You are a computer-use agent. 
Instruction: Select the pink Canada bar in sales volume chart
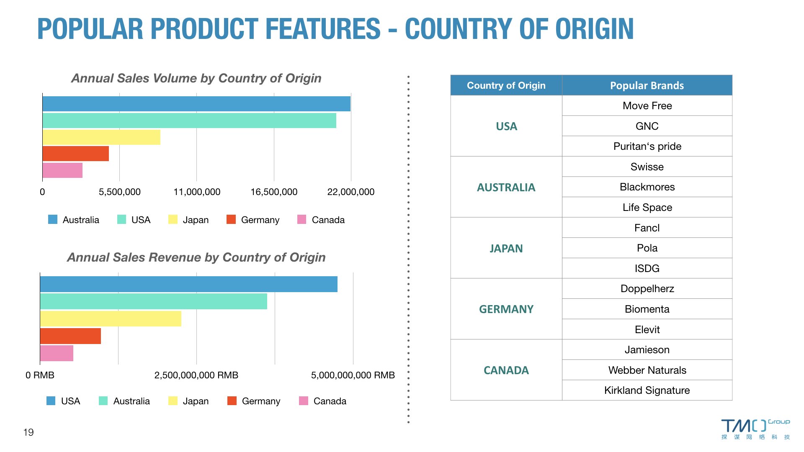pyautogui.click(x=62, y=170)
